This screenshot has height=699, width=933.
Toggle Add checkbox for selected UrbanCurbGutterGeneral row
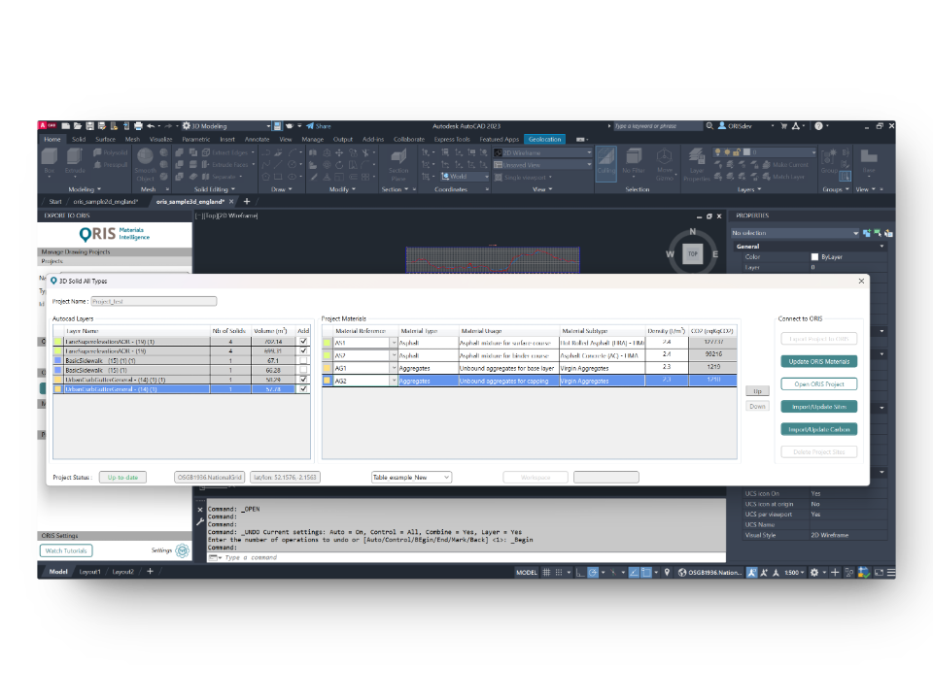tap(303, 388)
